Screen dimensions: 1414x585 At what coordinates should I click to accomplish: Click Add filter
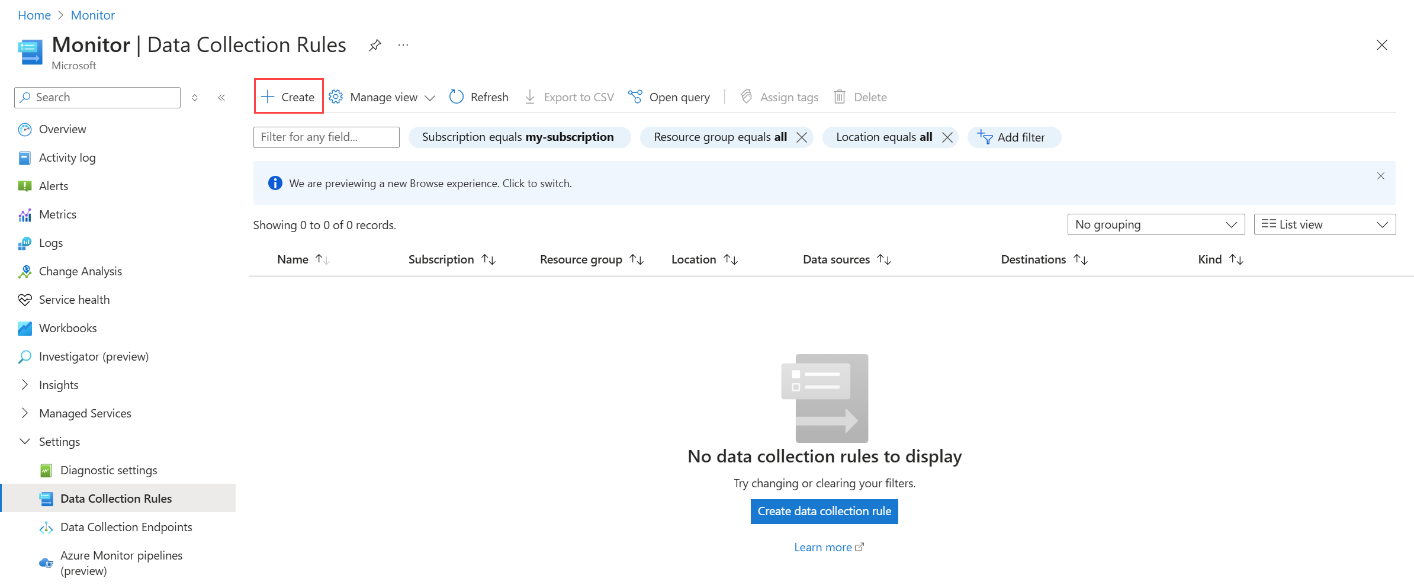click(1014, 137)
